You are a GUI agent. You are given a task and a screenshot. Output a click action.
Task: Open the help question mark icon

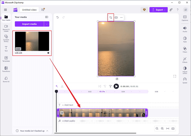coord(177,10)
